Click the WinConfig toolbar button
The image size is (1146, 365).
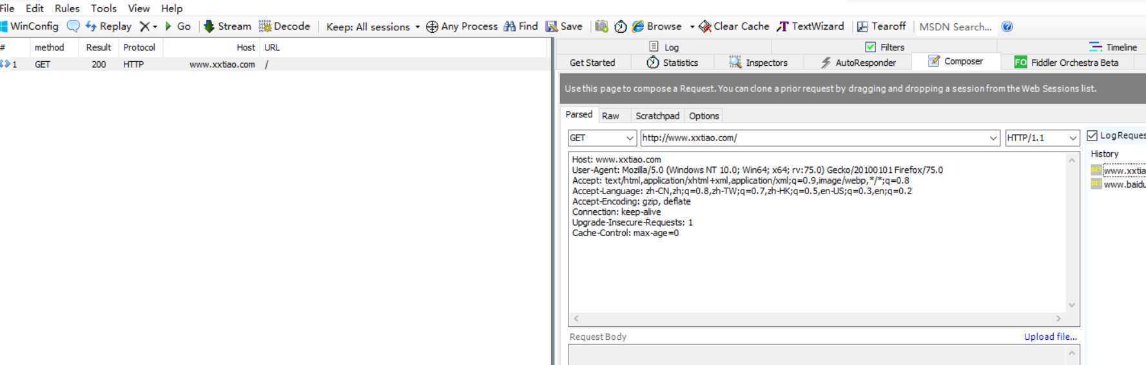coord(30,26)
